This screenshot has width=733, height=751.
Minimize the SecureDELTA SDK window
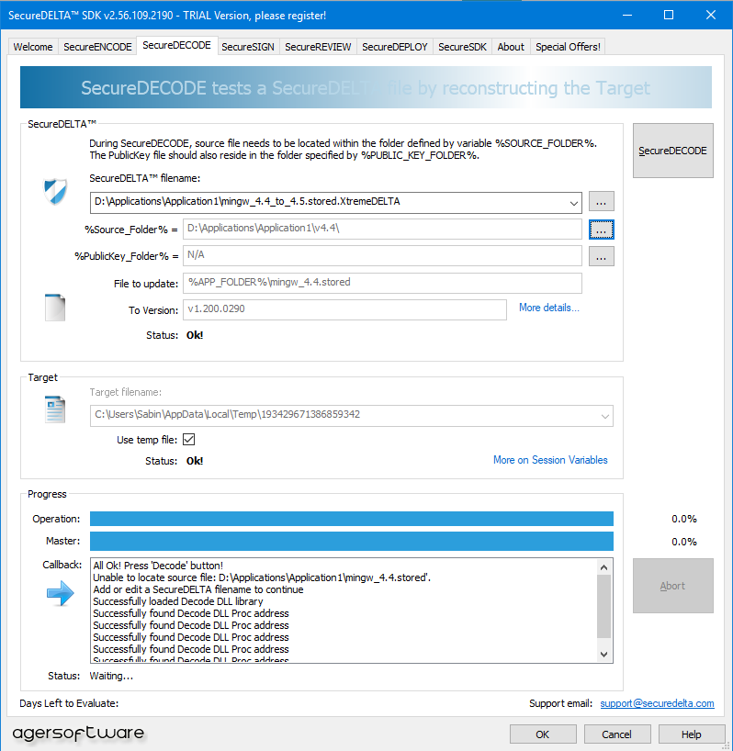627,15
